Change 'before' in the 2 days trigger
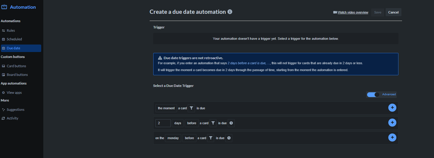 (192, 123)
